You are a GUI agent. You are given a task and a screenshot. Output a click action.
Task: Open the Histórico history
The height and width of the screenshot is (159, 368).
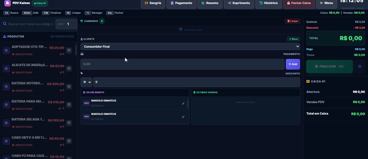269,3
